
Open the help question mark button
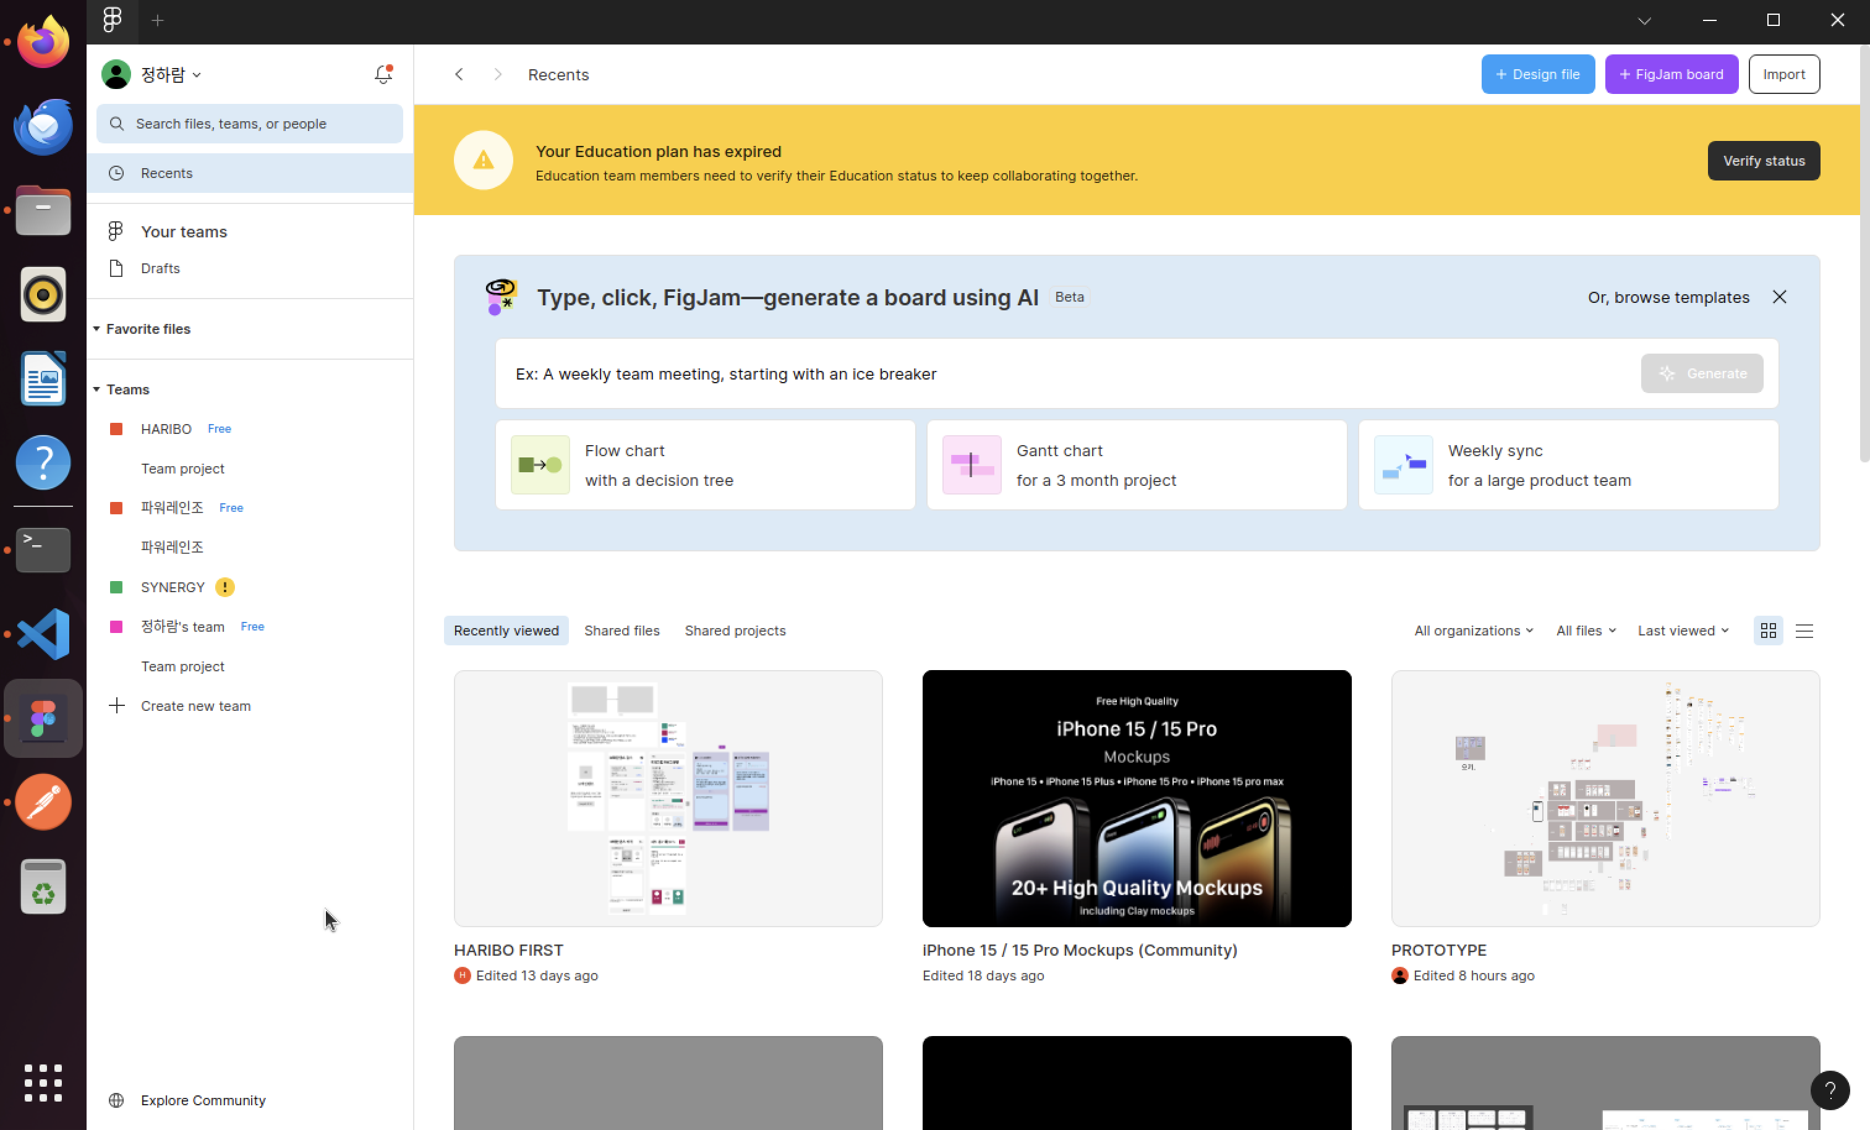pos(1830,1090)
